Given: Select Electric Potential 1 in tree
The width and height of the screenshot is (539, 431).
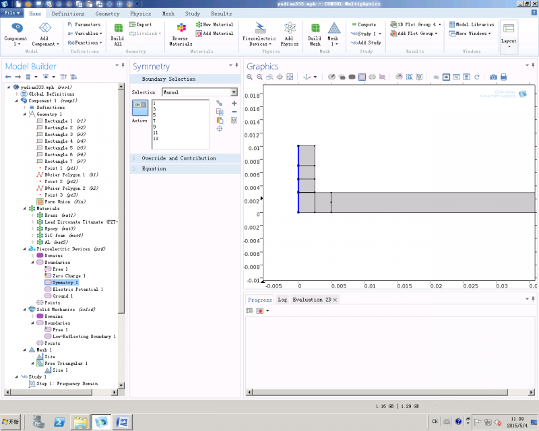Looking at the screenshot, I should click(77, 289).
